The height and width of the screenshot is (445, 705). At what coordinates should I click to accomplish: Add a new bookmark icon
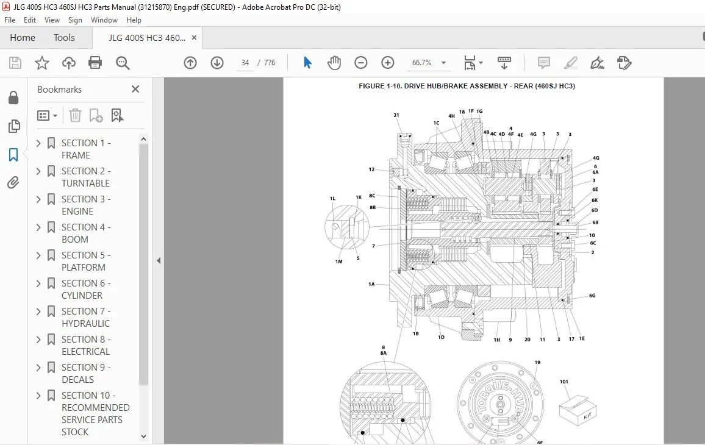coord(96,116)
